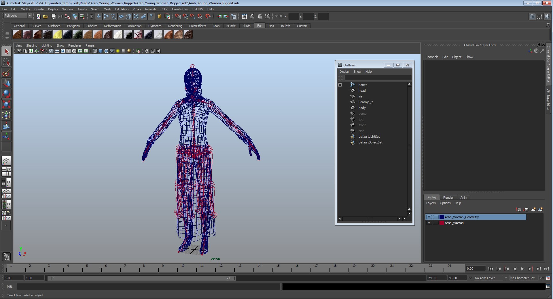Viewport: 553px width, 299px height.
Task: Toggle the selection lock icon
Action: (x=159, y=16)
